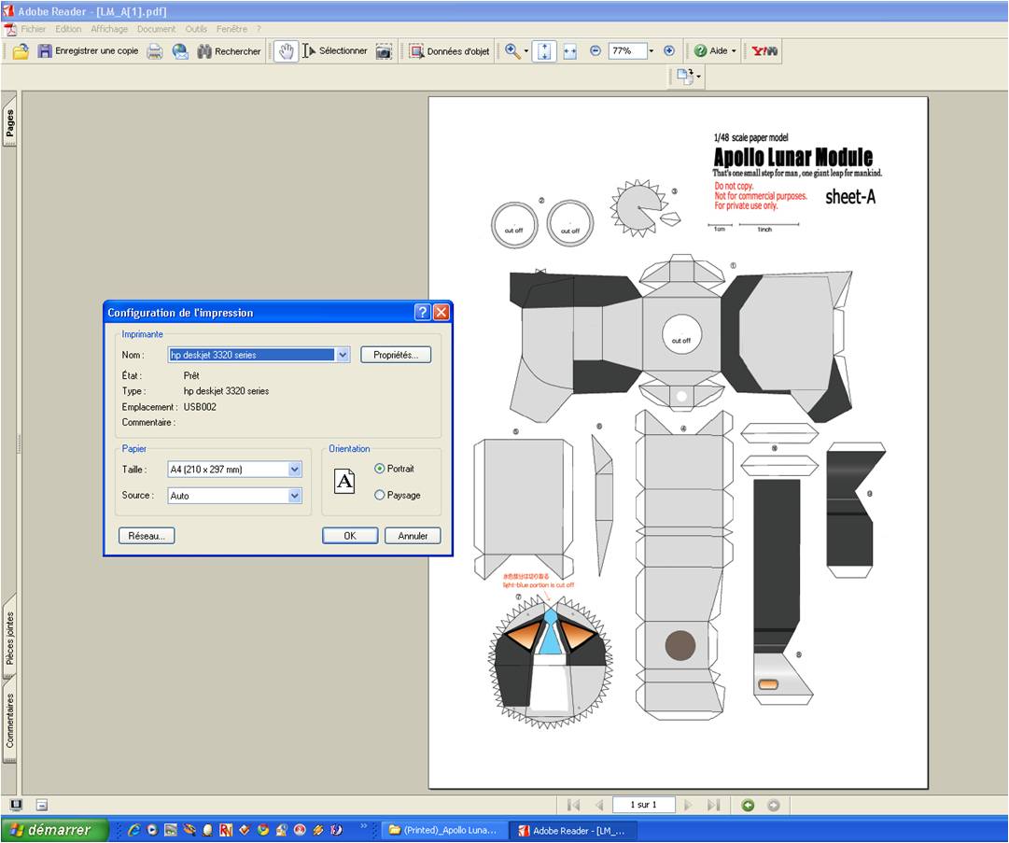Switch to (Printed)_Apollo Luna... taskbar window
Viewport: 1009px width, 843px height.
(444, 830)
